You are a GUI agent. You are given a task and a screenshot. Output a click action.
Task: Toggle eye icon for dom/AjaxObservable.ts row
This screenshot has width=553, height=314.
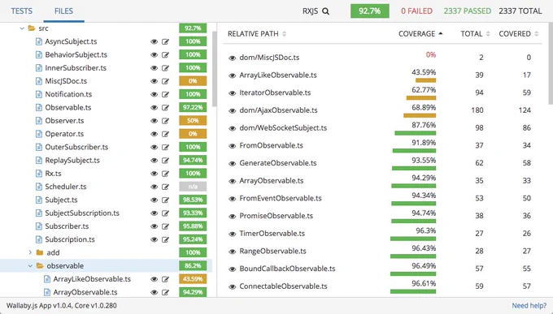click(232, 110)
